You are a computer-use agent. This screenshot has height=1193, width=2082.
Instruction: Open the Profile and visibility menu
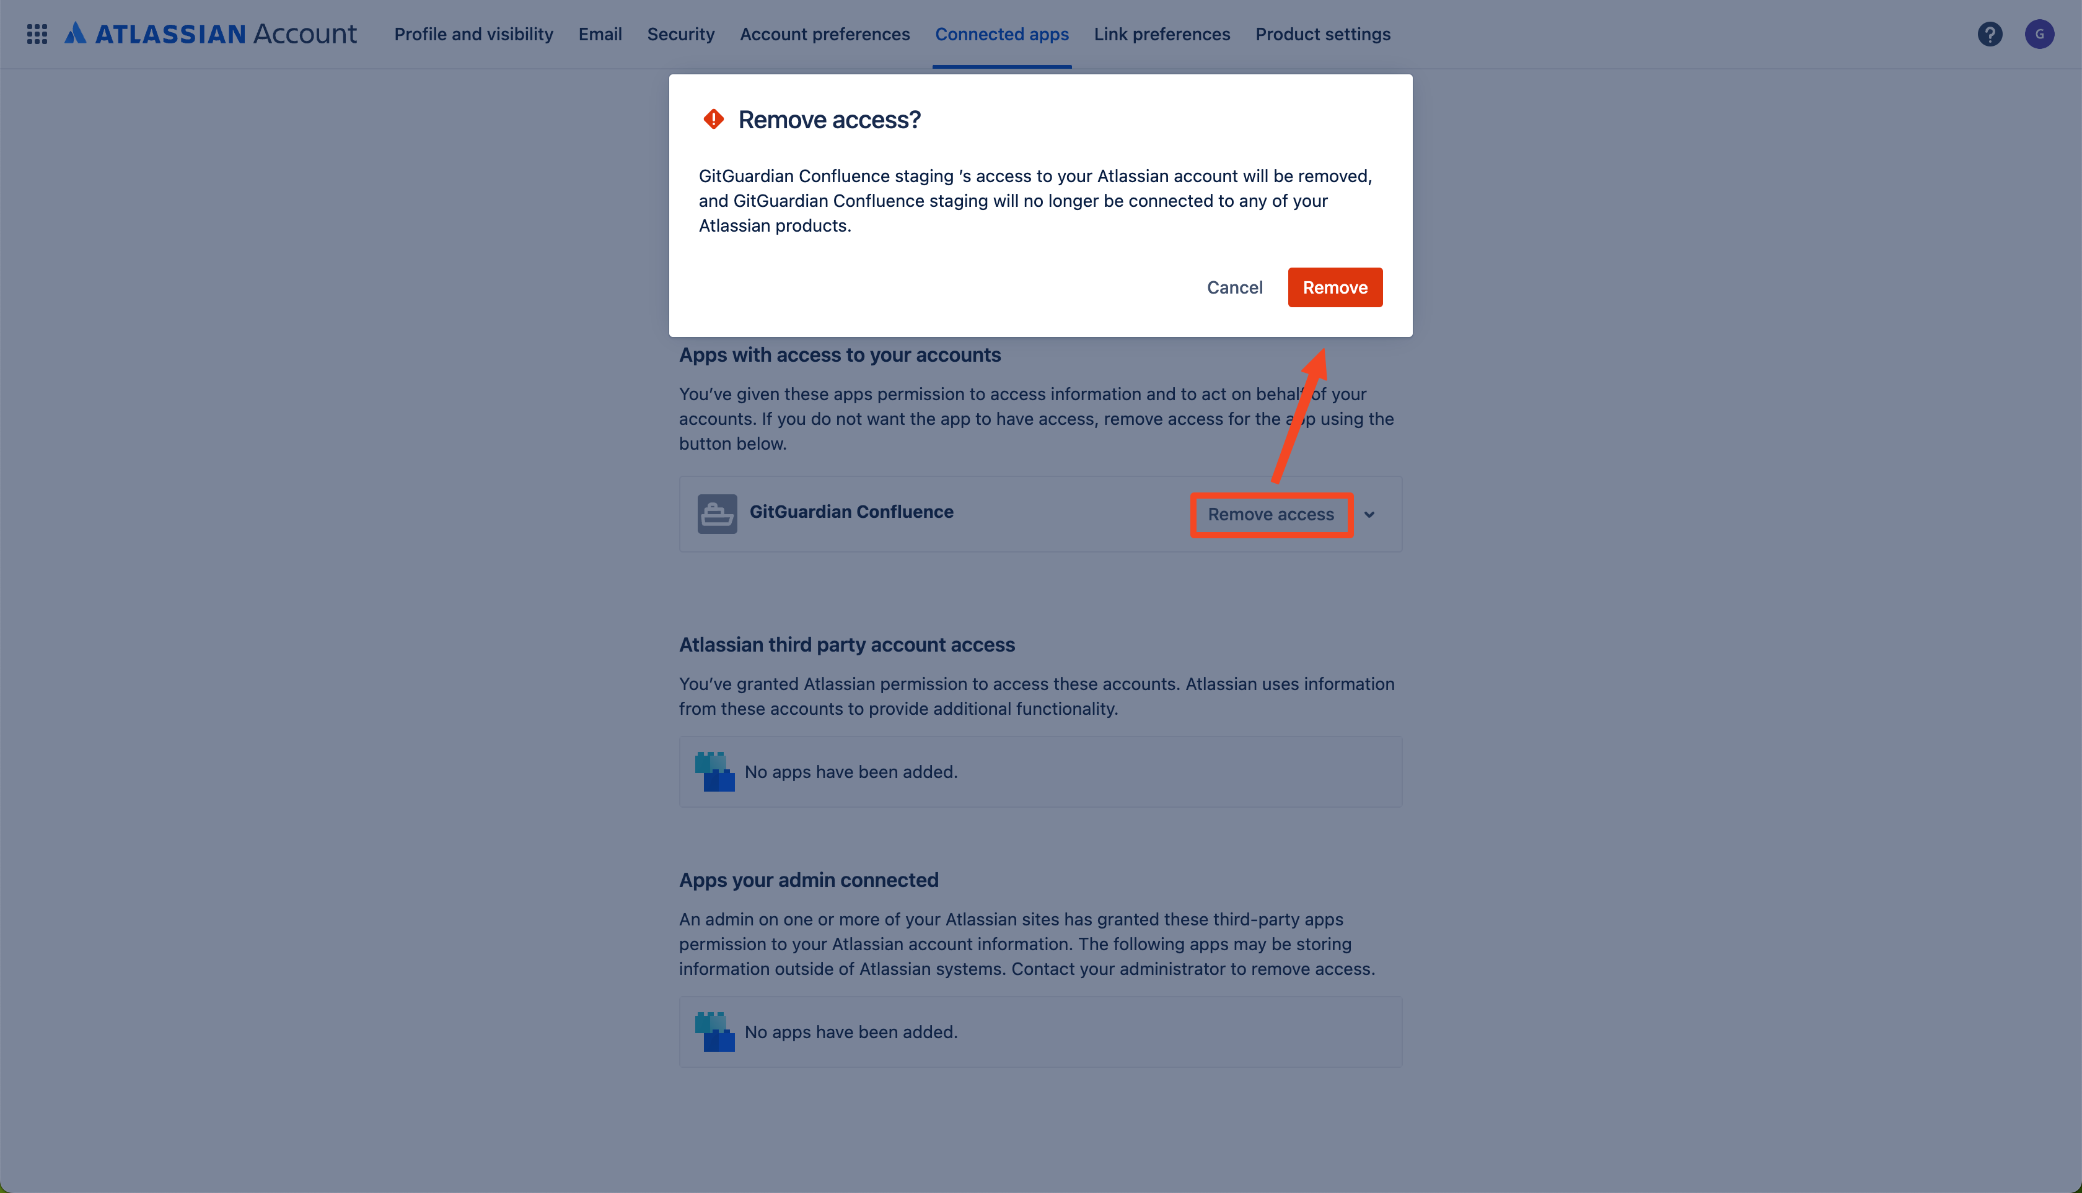(473, 33)
